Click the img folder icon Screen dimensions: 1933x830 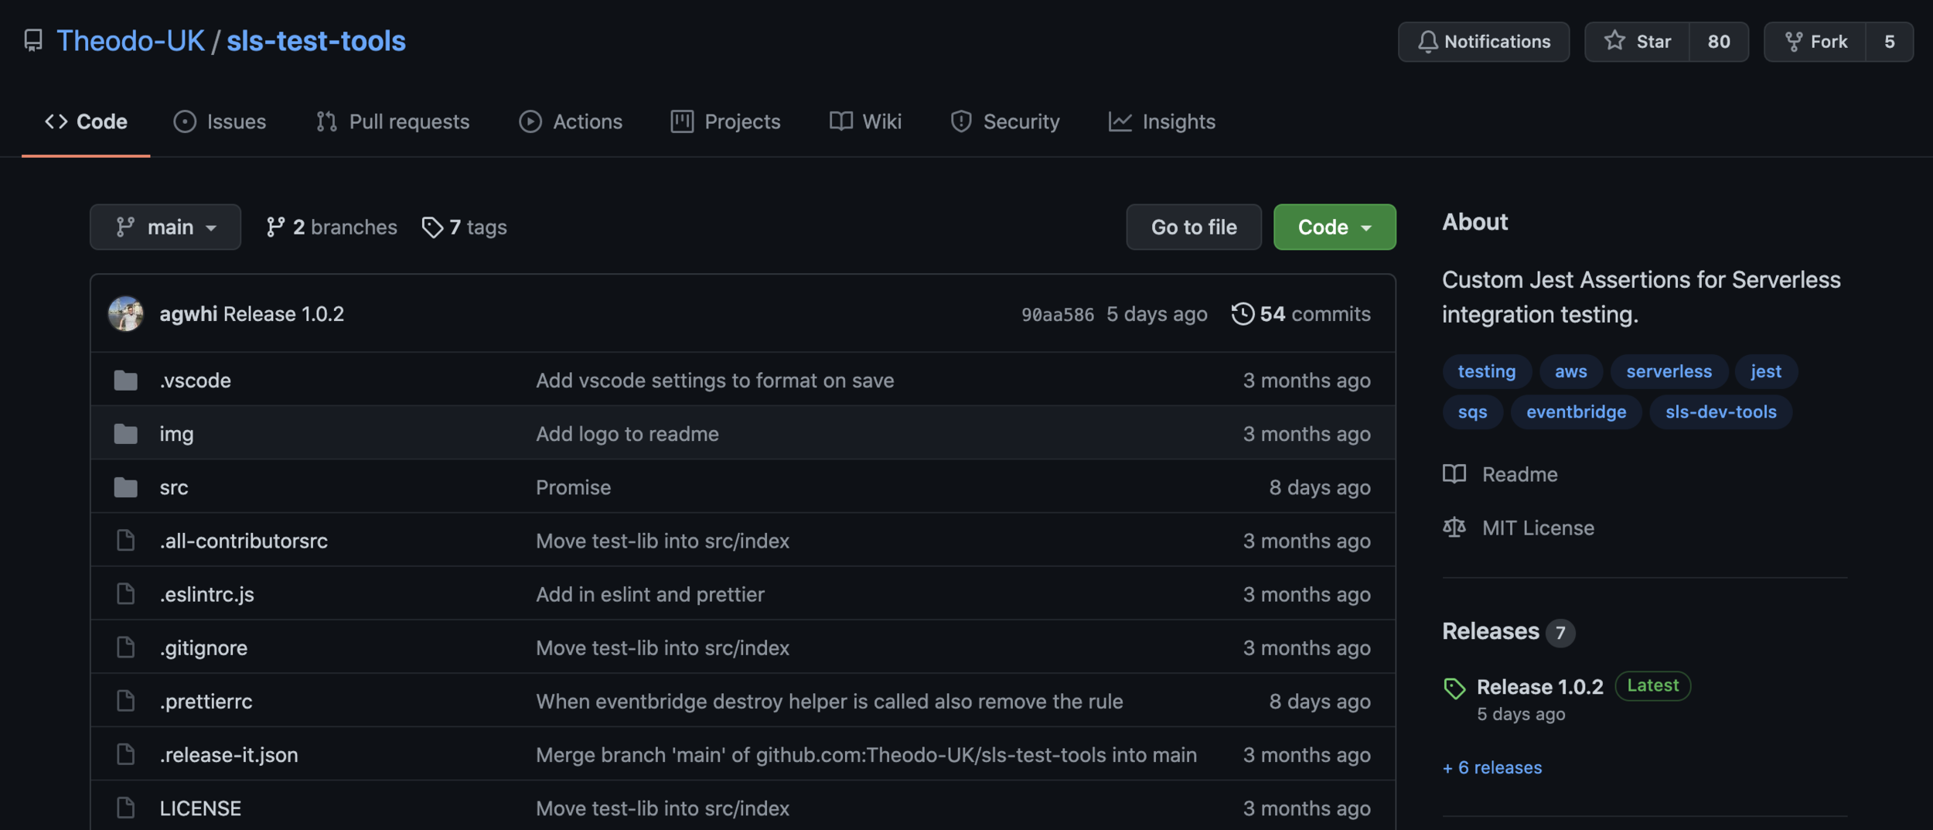[x=125, y=433]
